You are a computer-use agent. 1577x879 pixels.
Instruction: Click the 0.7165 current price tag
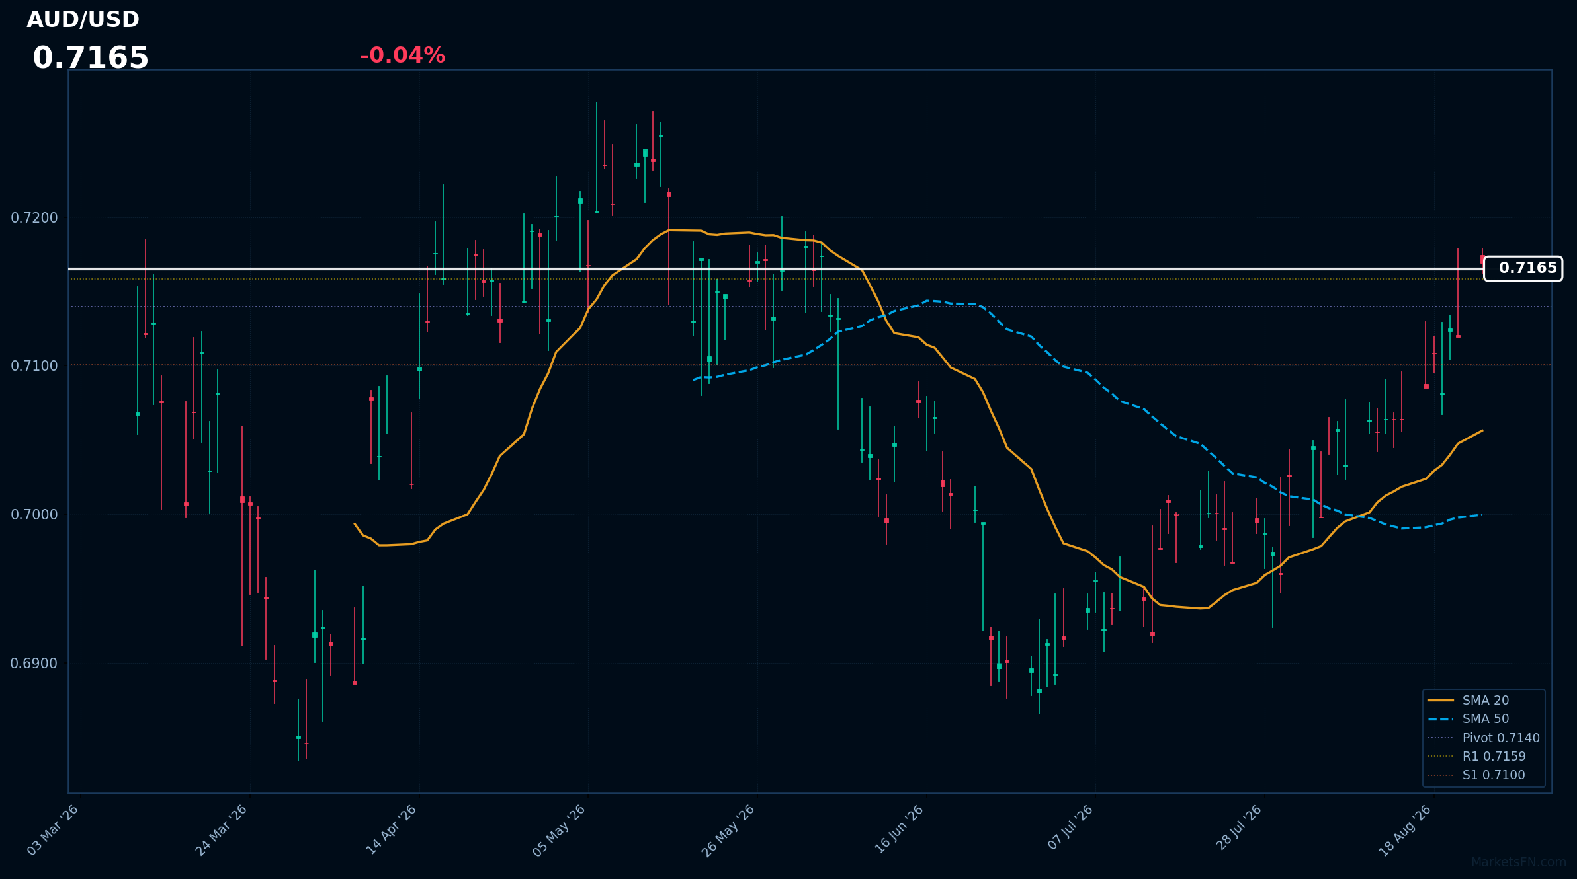pos(1523,268)
